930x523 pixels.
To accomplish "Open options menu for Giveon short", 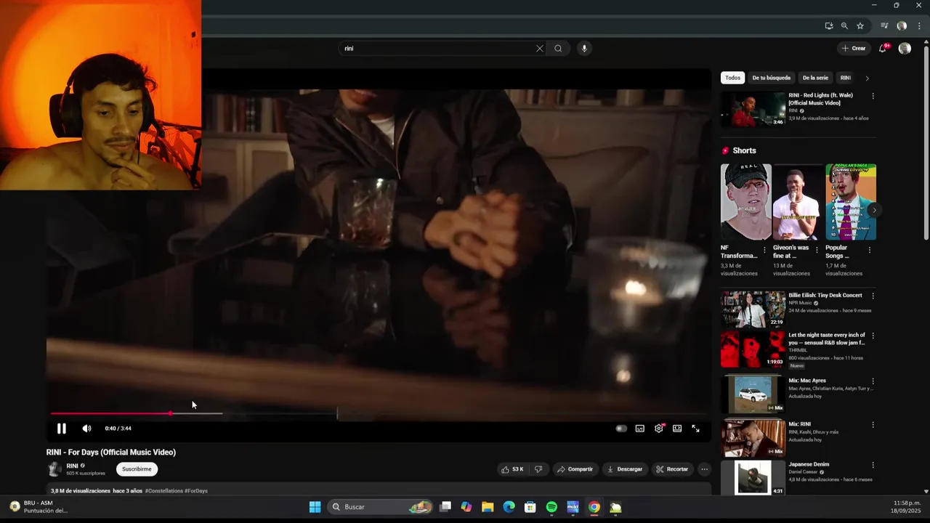I will (x=817, y=250).
